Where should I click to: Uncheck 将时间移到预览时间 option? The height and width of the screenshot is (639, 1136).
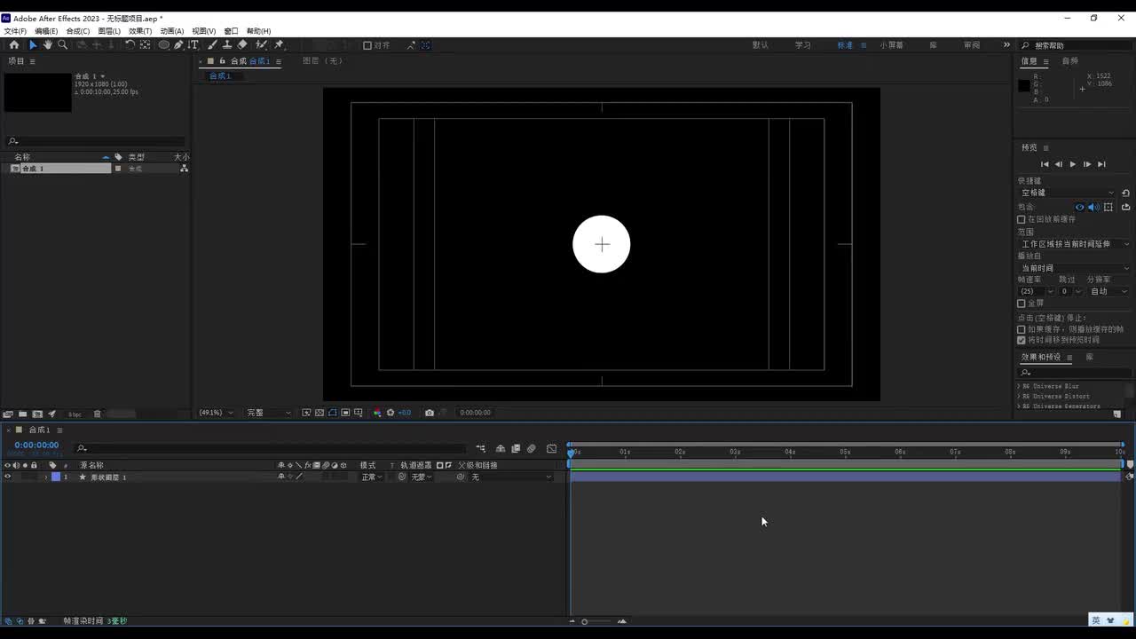[x=1022, y=340]
